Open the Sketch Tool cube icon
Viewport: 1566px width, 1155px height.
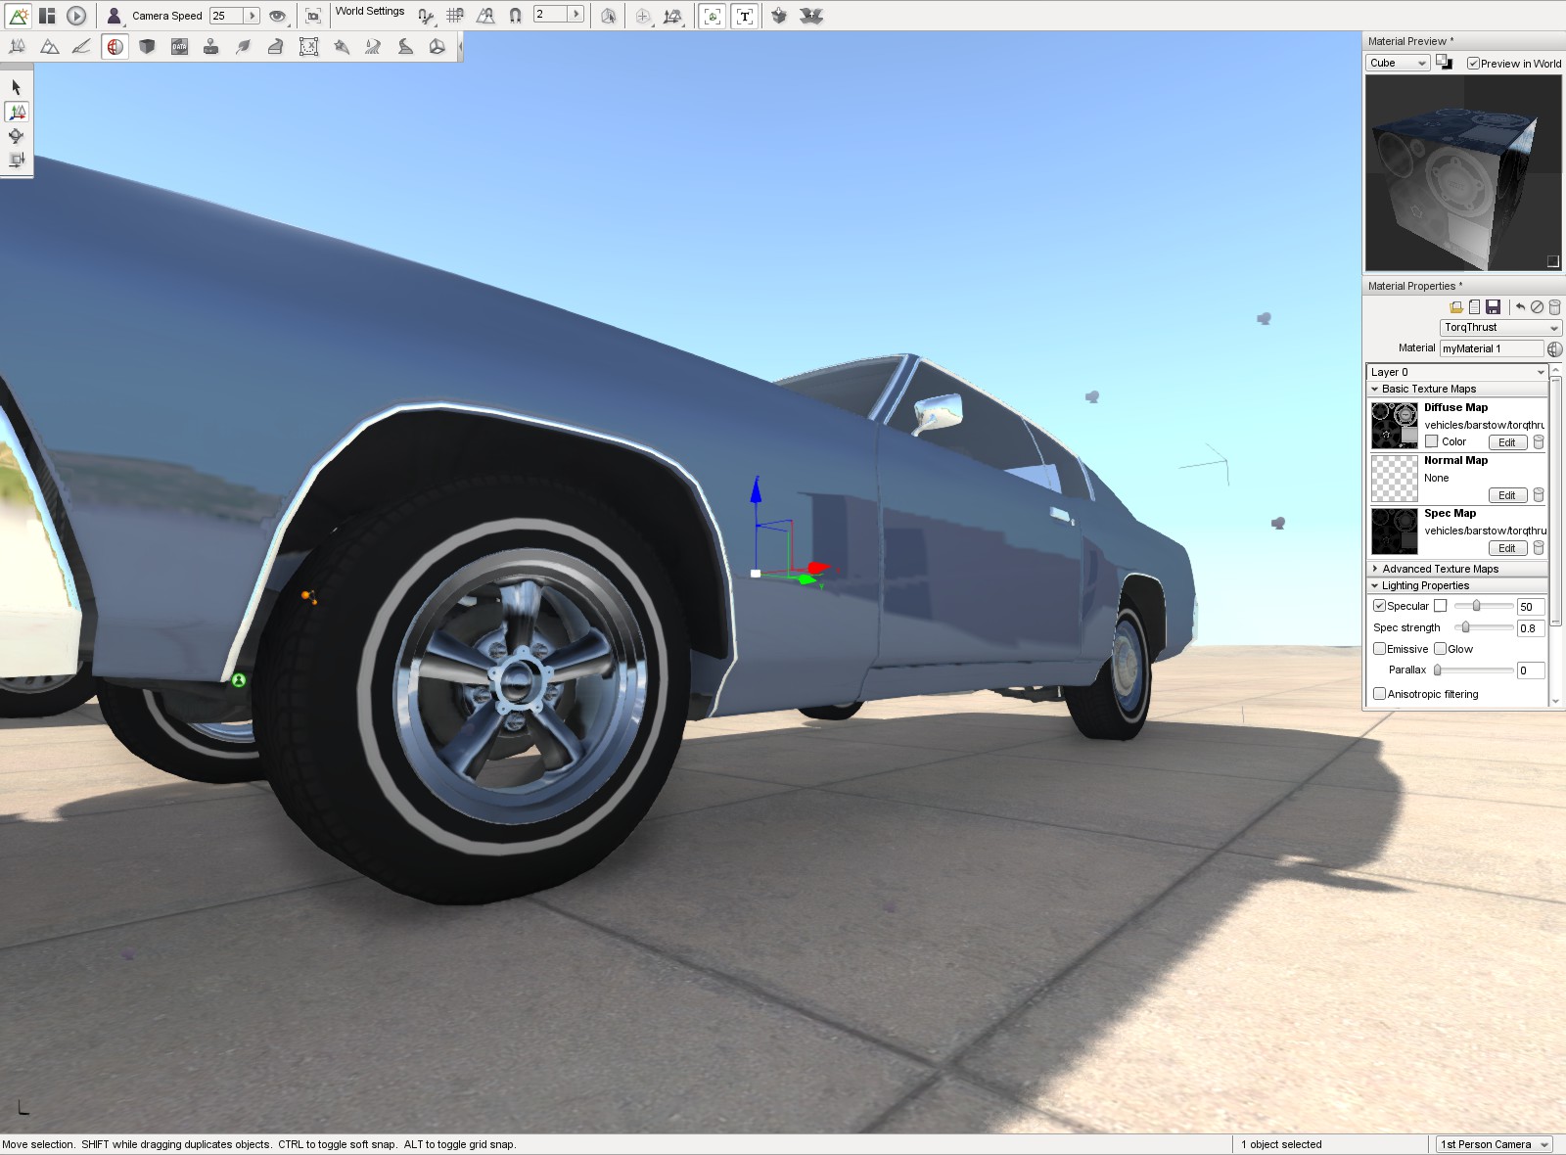147,46
